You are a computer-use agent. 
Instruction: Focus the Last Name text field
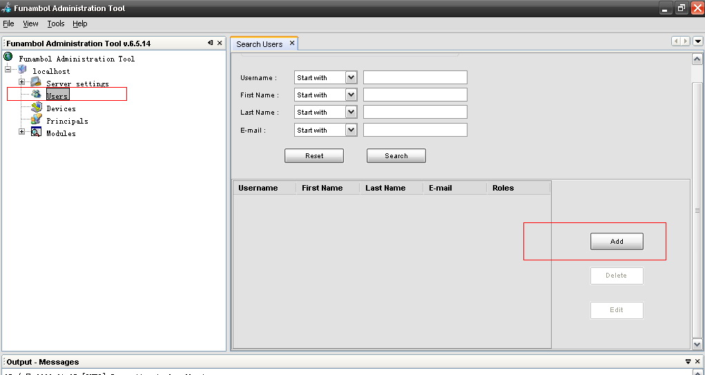[415, 112]
